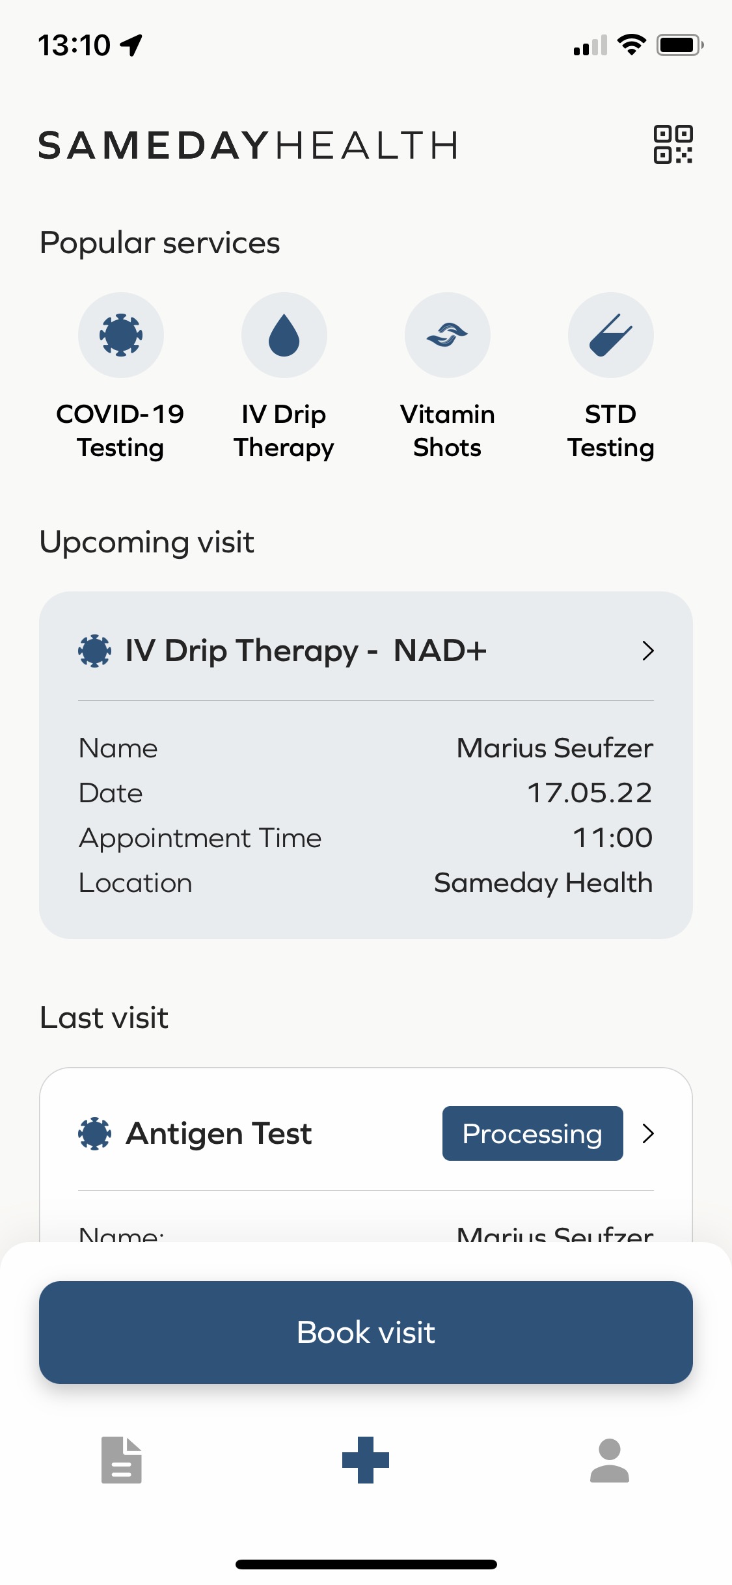The image size is (732, 1585).
Task: Select the COVID-19 Testing virus icon
Action: click(x=121, y=335)
